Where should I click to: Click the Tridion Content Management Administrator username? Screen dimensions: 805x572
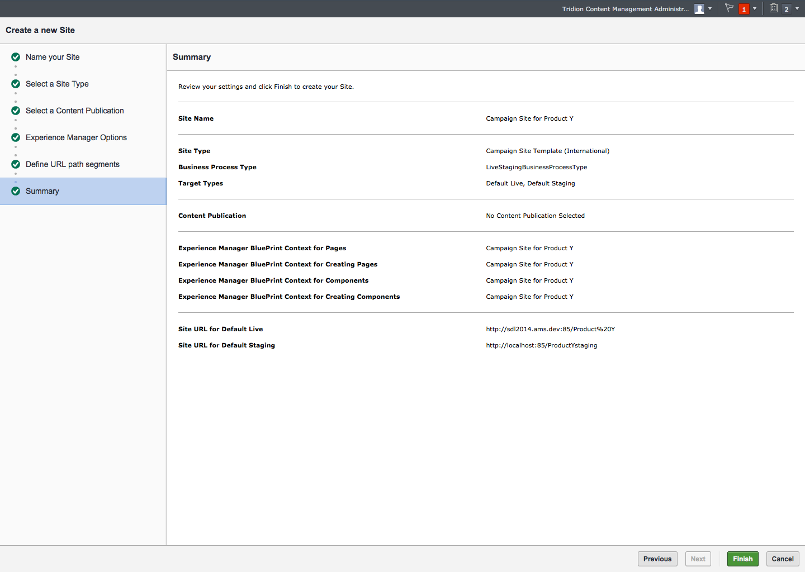pos(625,9)
